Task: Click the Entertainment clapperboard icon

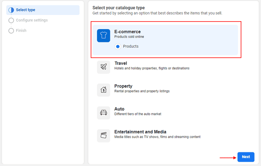Action: [x=103, y=136]
